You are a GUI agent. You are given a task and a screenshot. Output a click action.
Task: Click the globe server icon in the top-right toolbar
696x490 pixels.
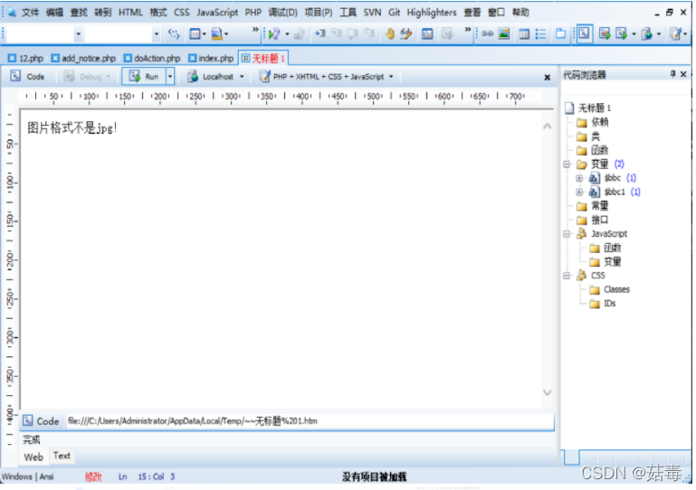pyautogui.click(x=647, y=33)
